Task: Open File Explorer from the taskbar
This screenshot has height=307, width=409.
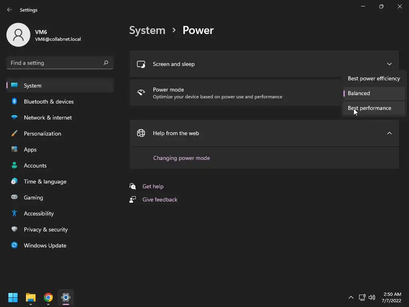Action: [x=31, y=297]
